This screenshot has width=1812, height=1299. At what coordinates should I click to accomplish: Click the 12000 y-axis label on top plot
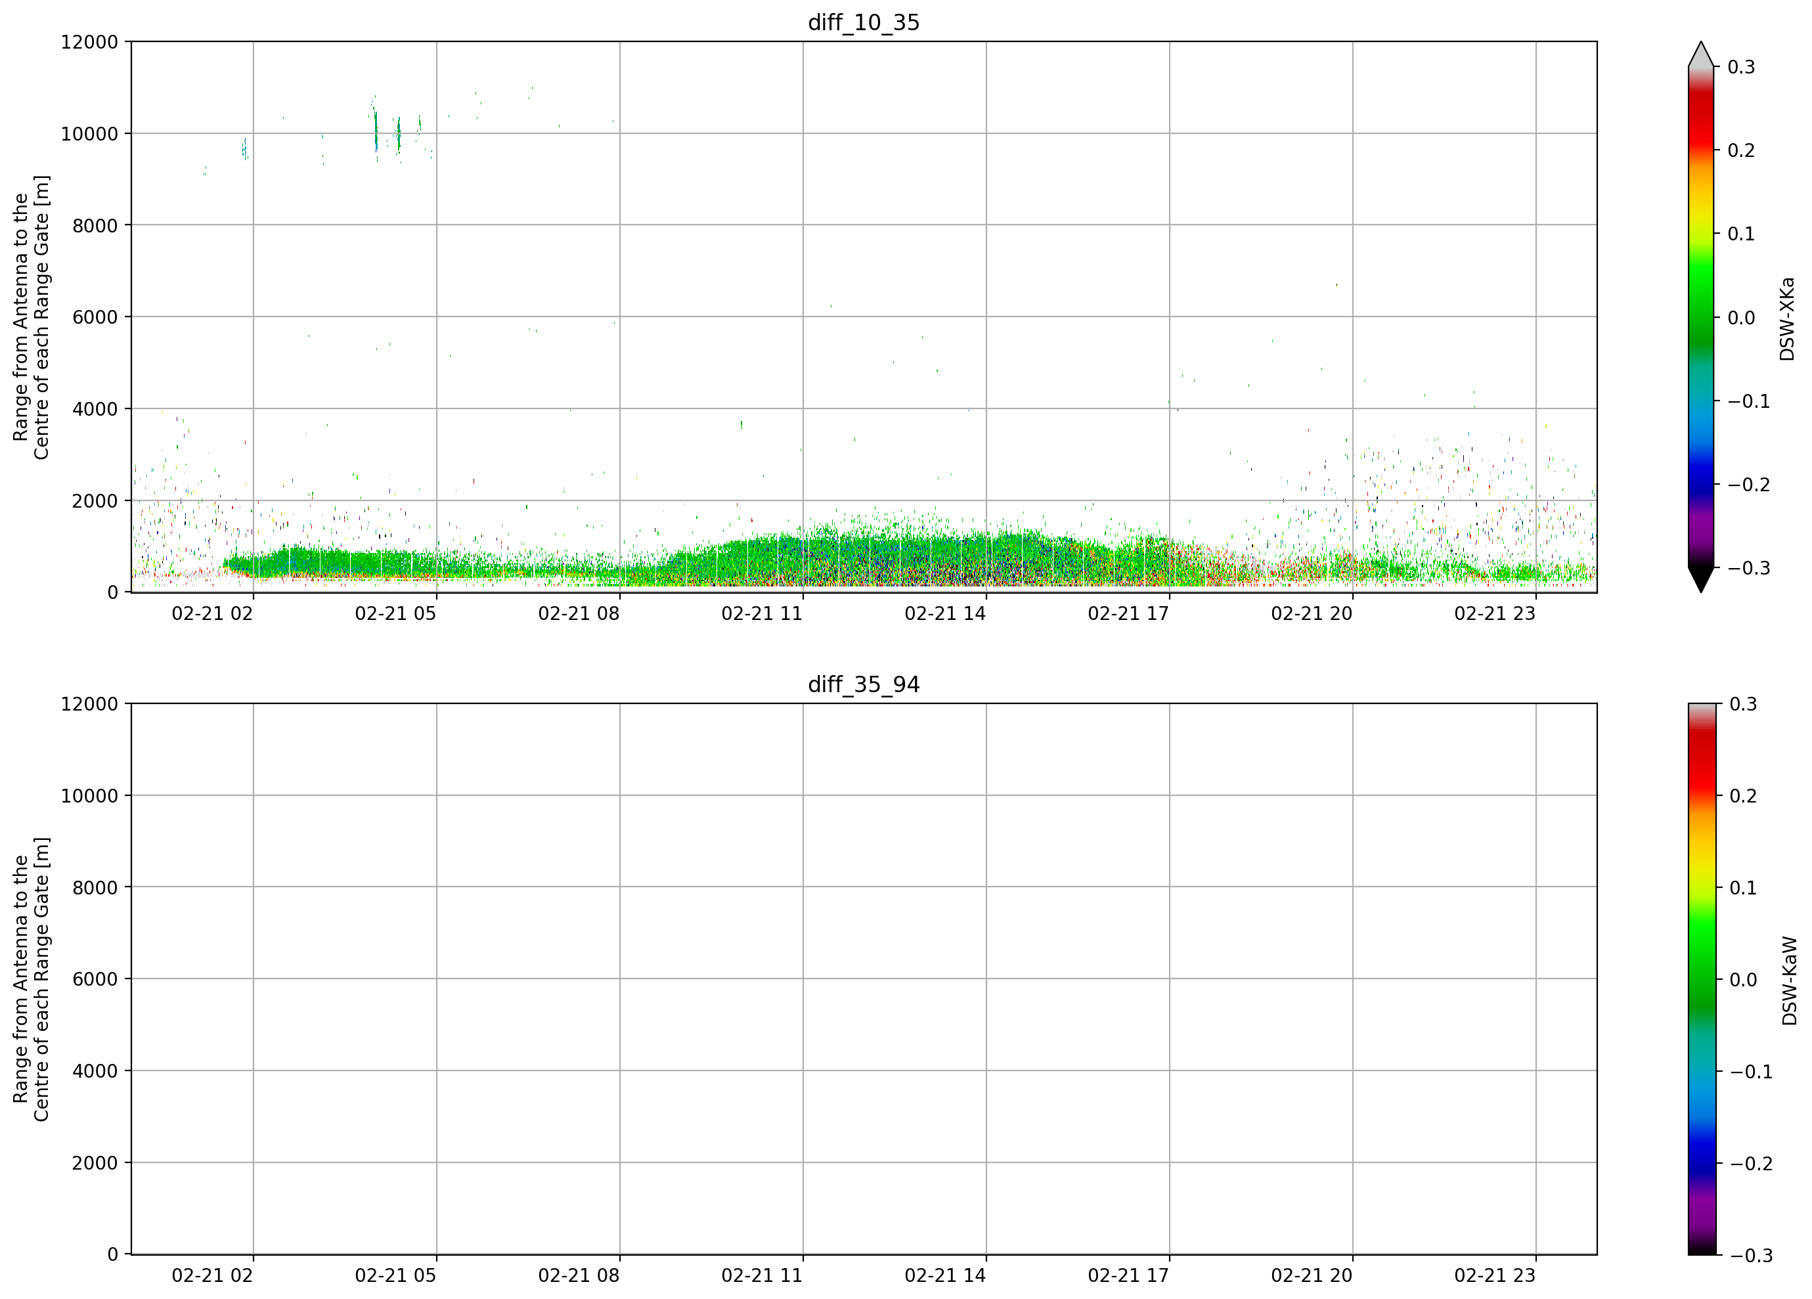coord(89,41)
